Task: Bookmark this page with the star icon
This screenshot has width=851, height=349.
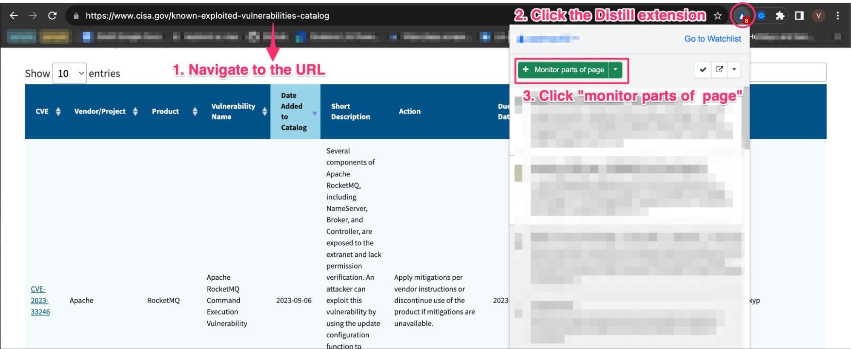Action: tap(718, 16)
